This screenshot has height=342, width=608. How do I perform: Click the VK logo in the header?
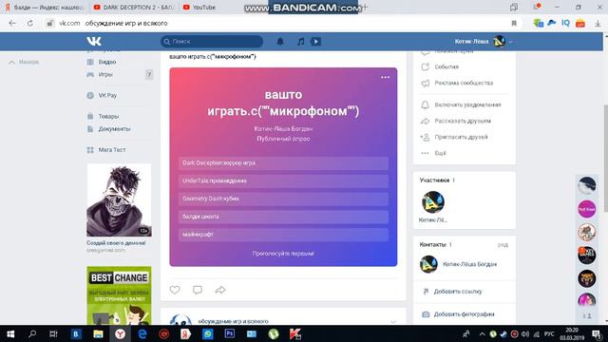coord(94,41)
